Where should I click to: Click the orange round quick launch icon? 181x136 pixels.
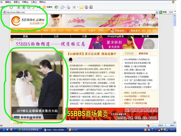coord(11,130)
